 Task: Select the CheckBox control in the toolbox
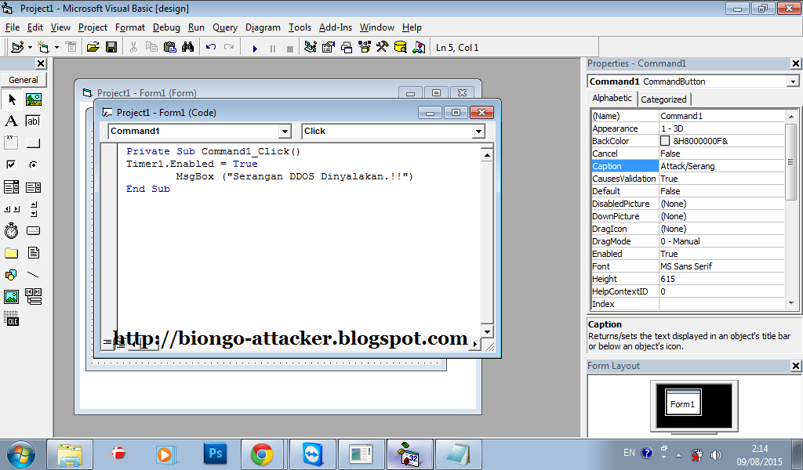[11, 164]
